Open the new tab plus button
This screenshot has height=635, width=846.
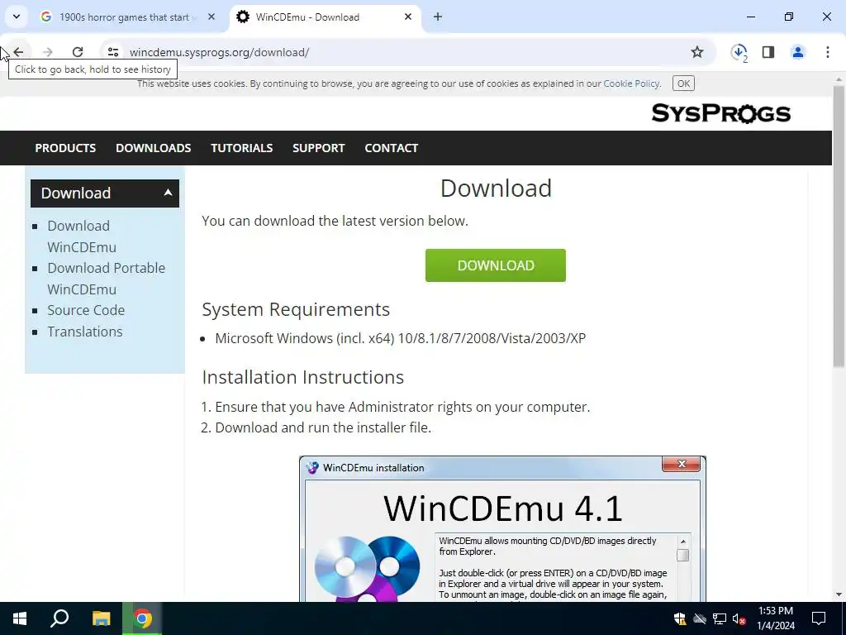coord(438,17)
